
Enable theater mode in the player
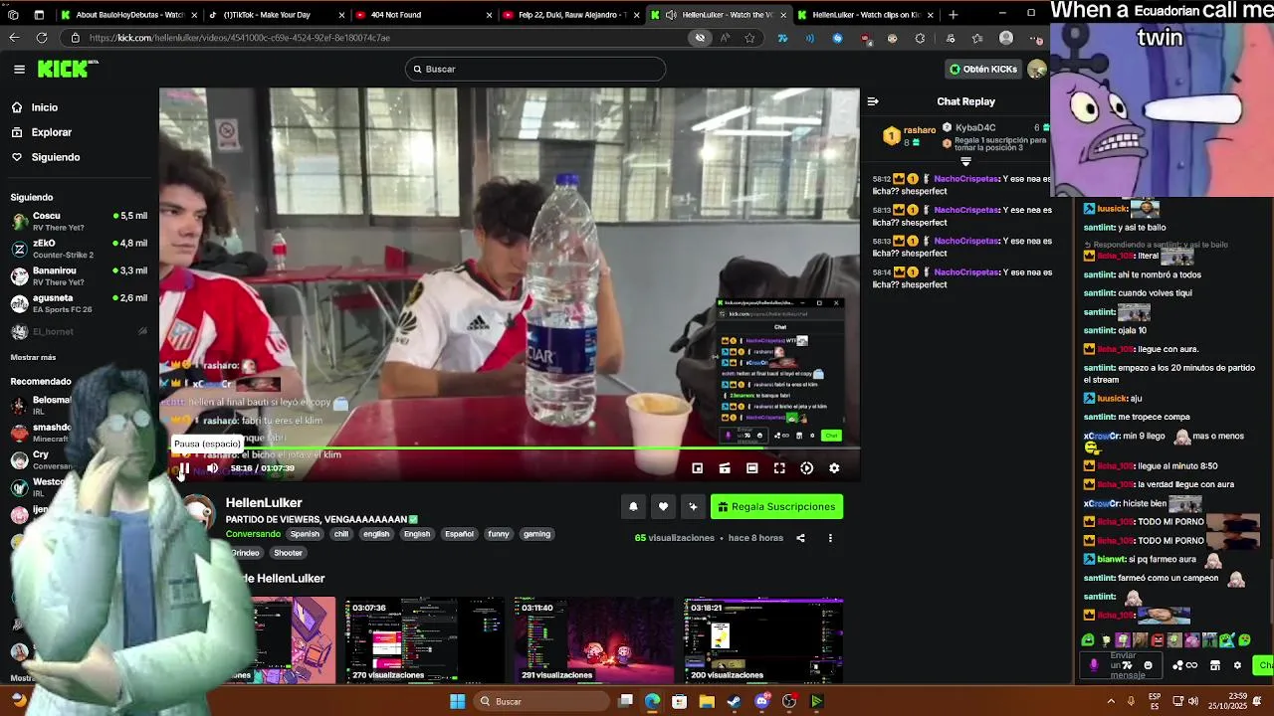coord(752,468)
